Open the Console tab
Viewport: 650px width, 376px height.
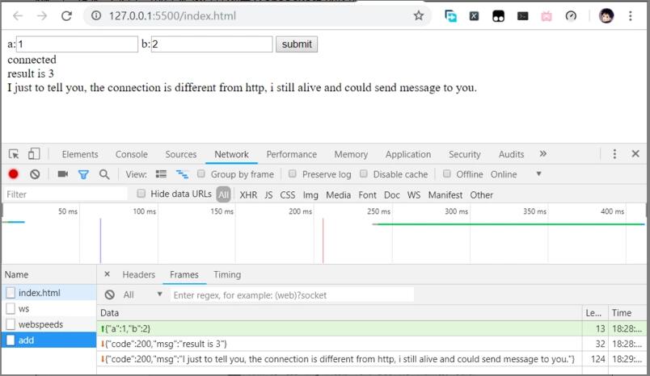pos(132,154)
